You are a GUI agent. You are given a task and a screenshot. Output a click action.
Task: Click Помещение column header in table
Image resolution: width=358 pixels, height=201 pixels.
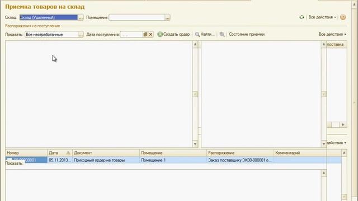(173, 153)
